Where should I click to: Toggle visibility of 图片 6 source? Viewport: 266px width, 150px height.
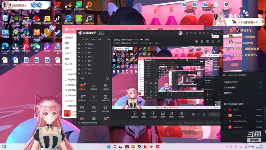(79, 53)
